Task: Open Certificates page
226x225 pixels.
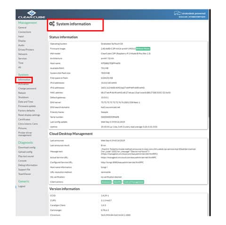Action: tap(24, 120)
